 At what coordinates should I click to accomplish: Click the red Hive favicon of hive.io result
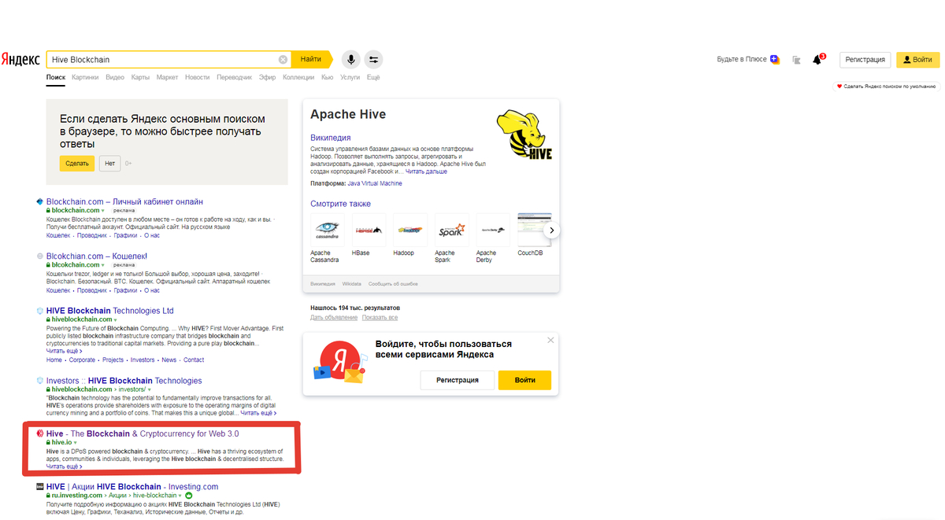point(40,433)
